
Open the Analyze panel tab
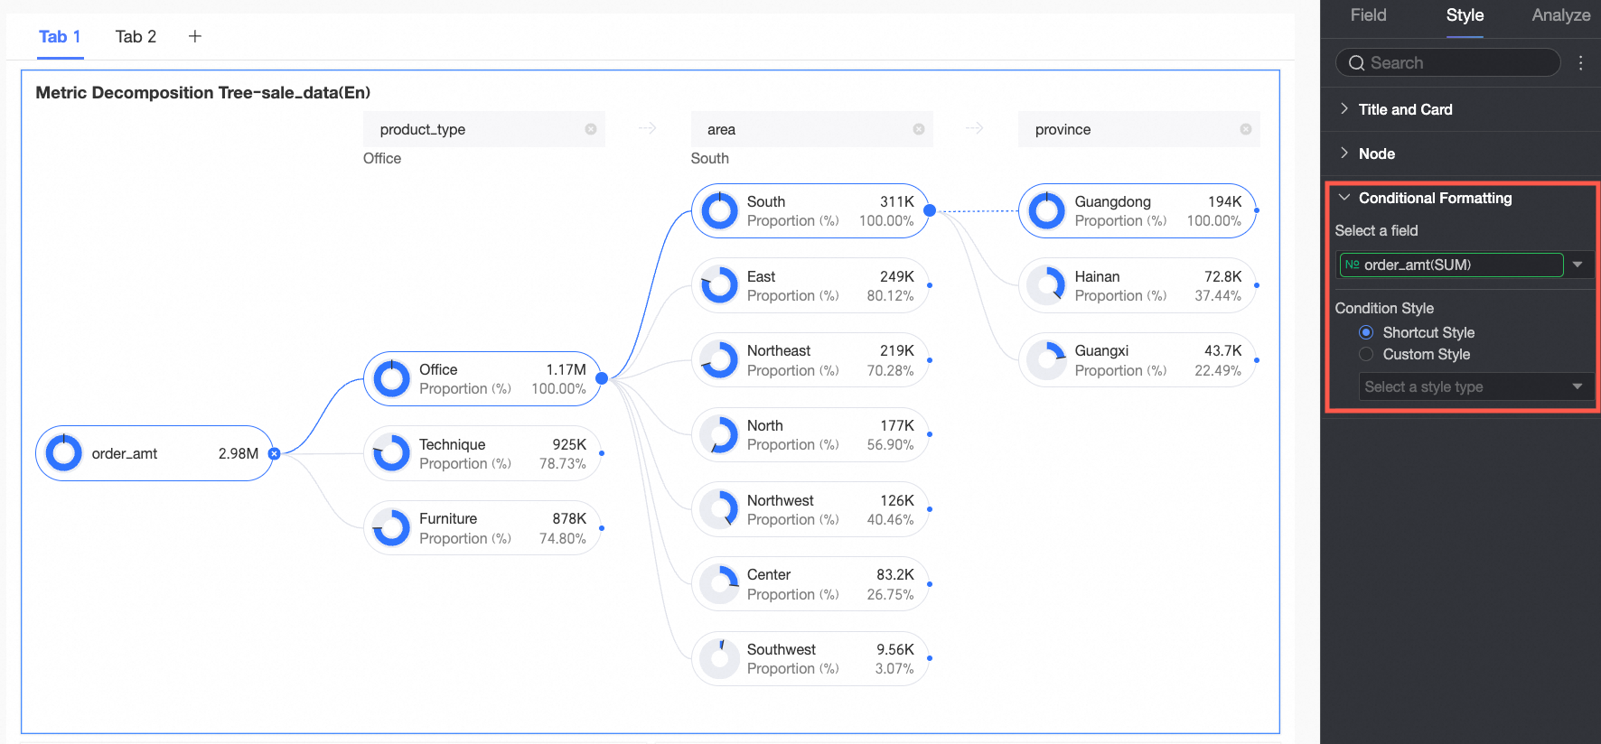point(1560,15)
